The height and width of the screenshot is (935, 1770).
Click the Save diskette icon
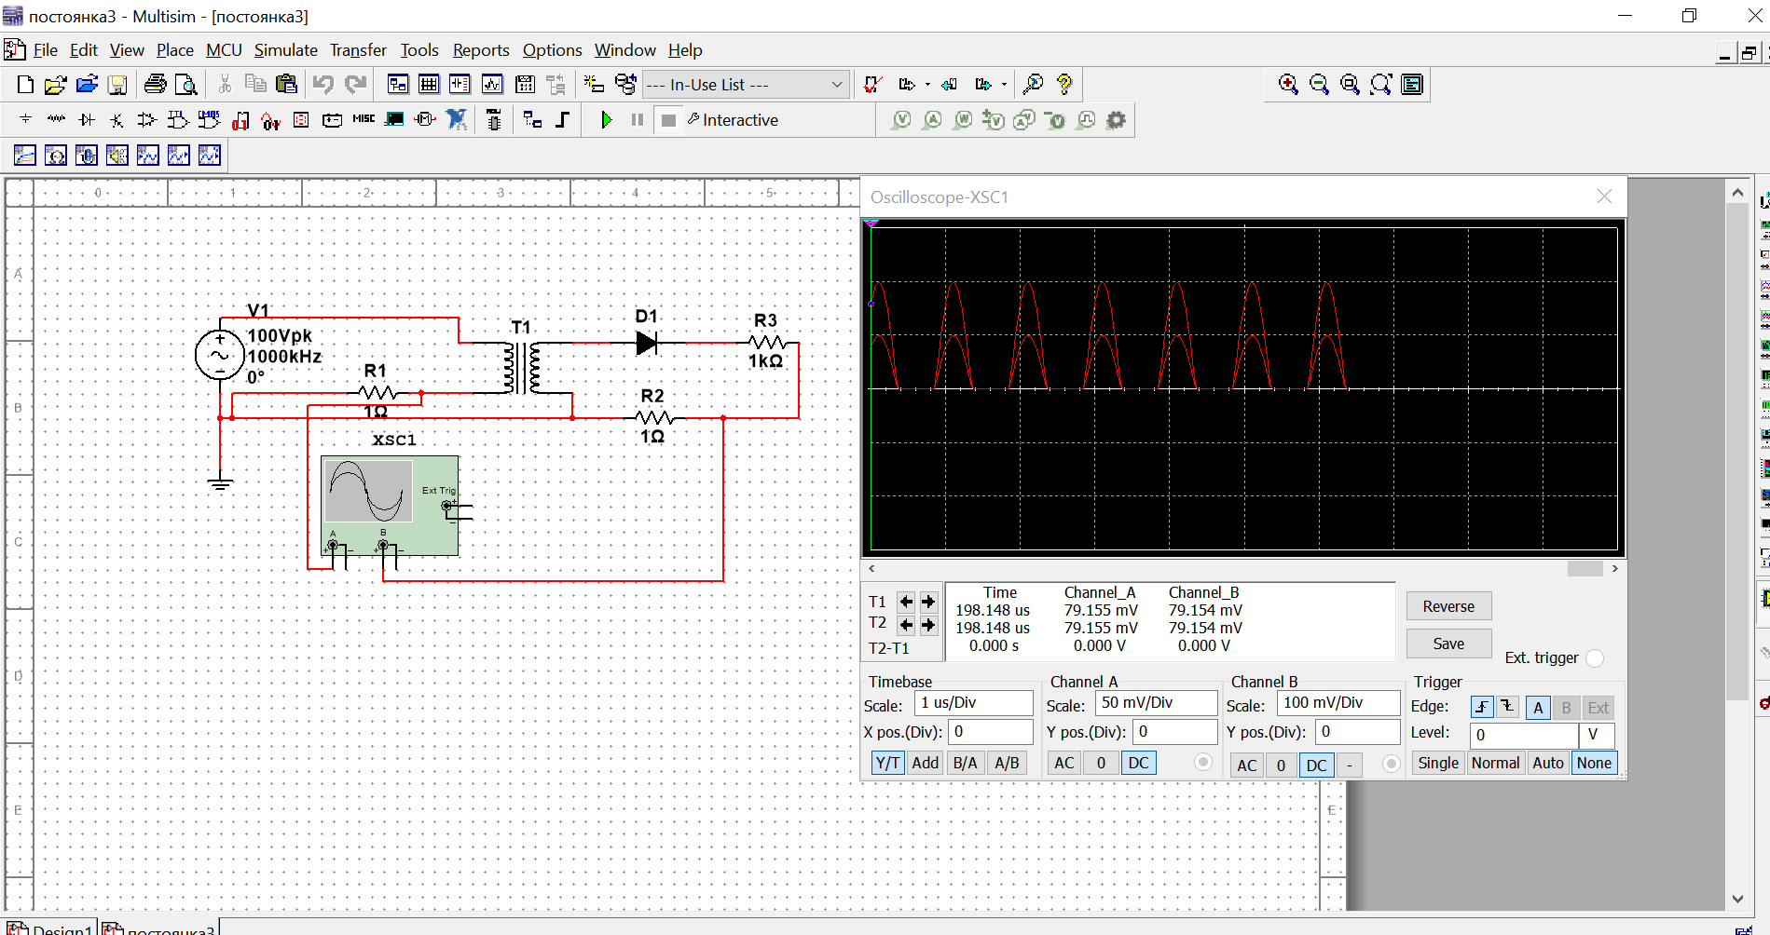click(117, 85)
